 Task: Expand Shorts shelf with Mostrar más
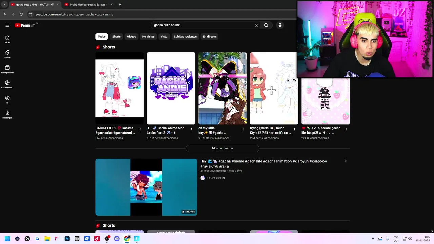222,148
